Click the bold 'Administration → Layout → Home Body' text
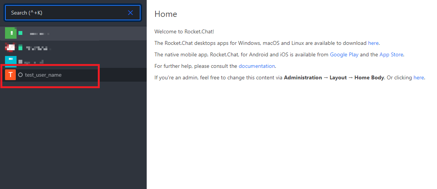Image resolution: width=437 pixels, height=189 pixels. pyautogui.click(x=334, y=78)
